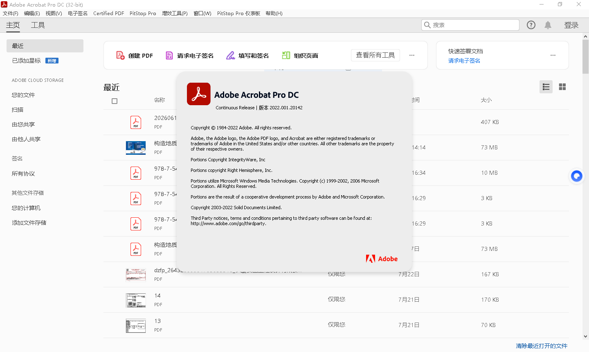The width and height of the screenshot is (589, 352).
Task: Open the 文件(F) menu
Action: [11, 14]
